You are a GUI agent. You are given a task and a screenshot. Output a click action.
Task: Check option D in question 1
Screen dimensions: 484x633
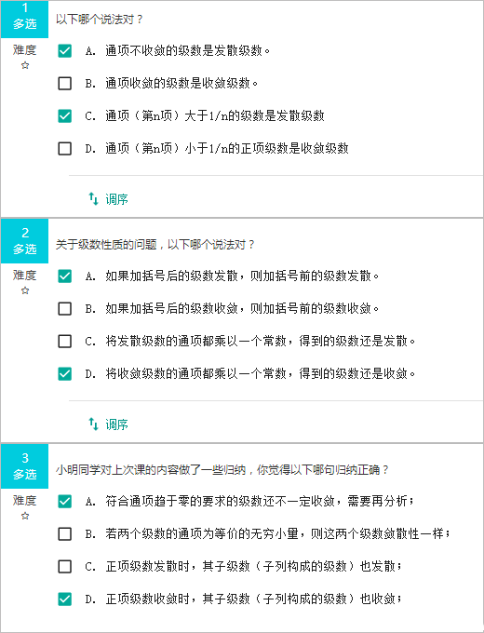click(x=65, y=149)
